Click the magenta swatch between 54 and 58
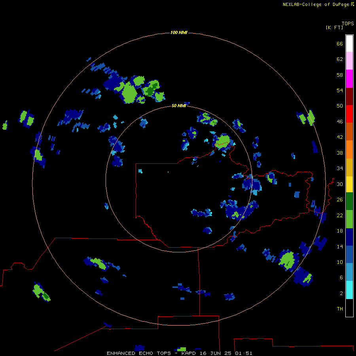 tap(349, 79)
